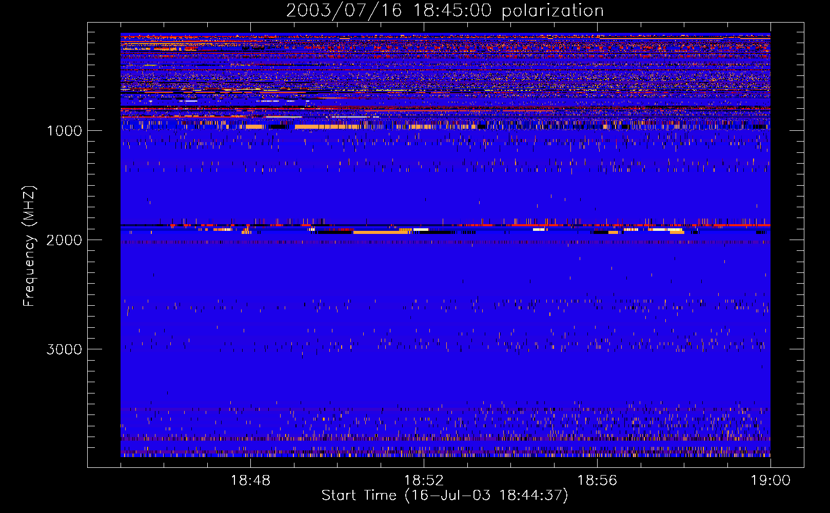
Task: Click the plot title '2003/07/16 18:45:00 polarization'
Action: [x=445, y=11]
